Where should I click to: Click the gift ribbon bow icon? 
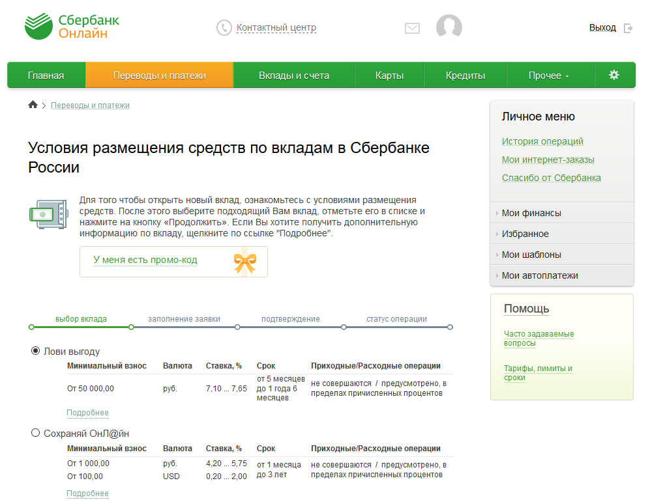pyautogui.click(x=244, y=262)
